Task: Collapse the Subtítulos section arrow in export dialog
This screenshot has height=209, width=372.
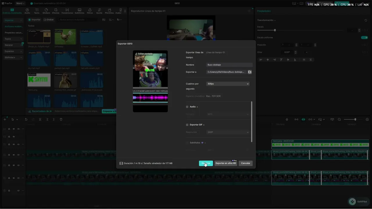Action: [205, 143]
